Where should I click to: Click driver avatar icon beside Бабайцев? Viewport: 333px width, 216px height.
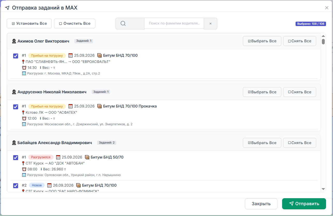click(x=14, y=143)
